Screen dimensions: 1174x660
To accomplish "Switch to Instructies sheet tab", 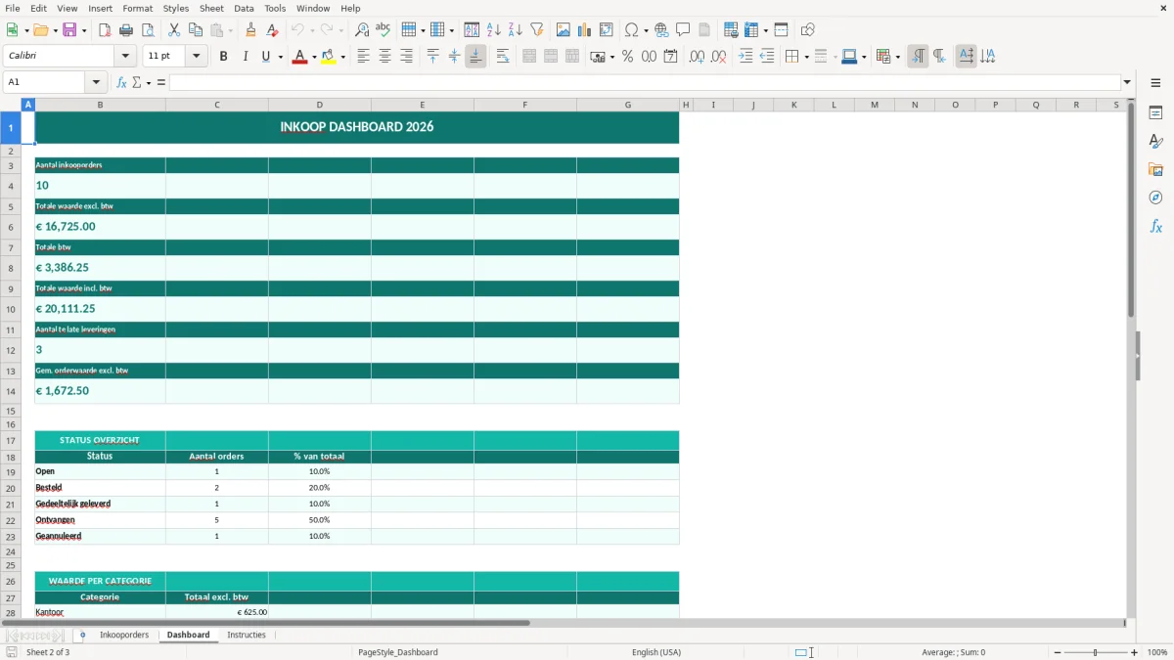I will click(247, 636).
